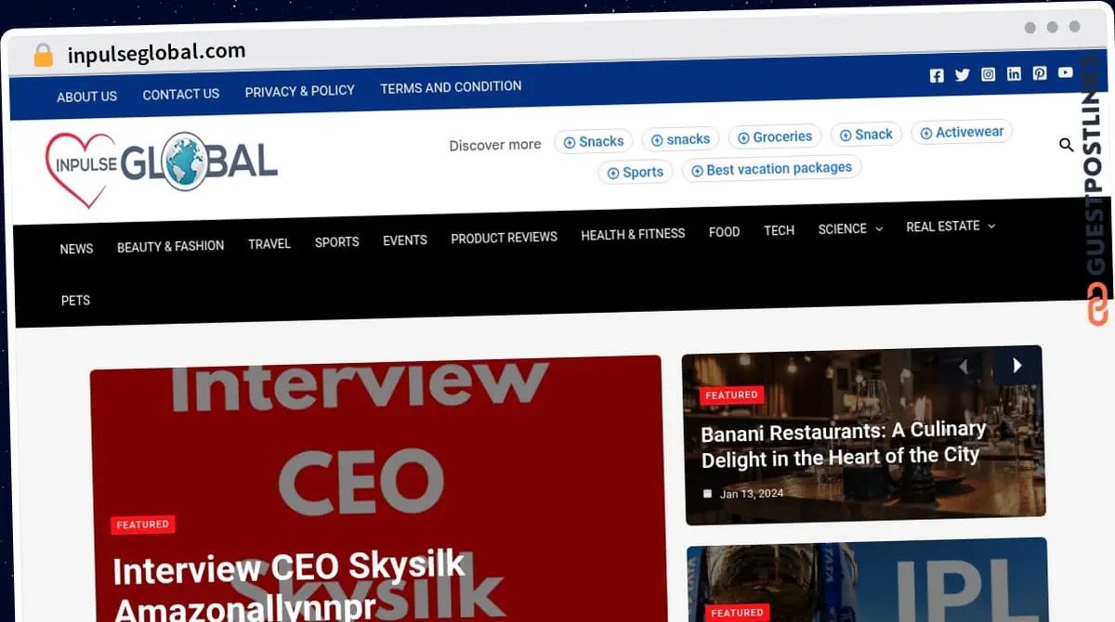
Task: Open Privacy & Policy page
Action: pos(300,91)
